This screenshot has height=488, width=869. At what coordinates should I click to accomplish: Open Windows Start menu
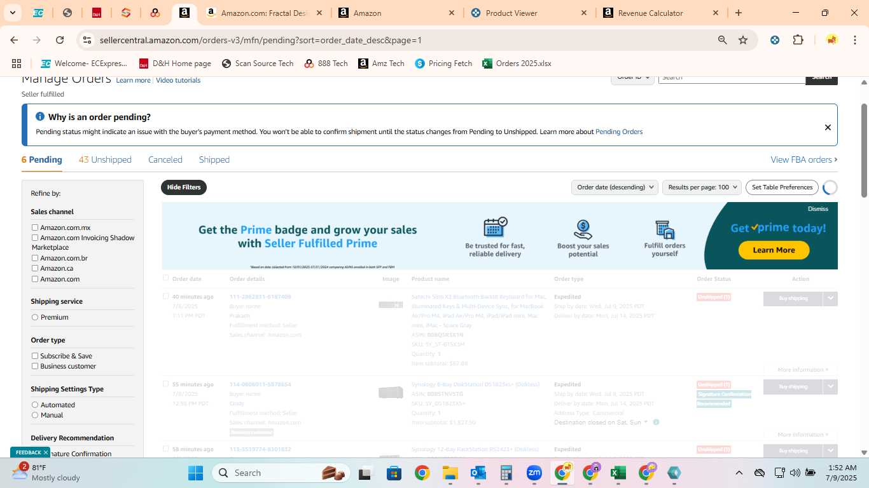click(x=195, y=473)
